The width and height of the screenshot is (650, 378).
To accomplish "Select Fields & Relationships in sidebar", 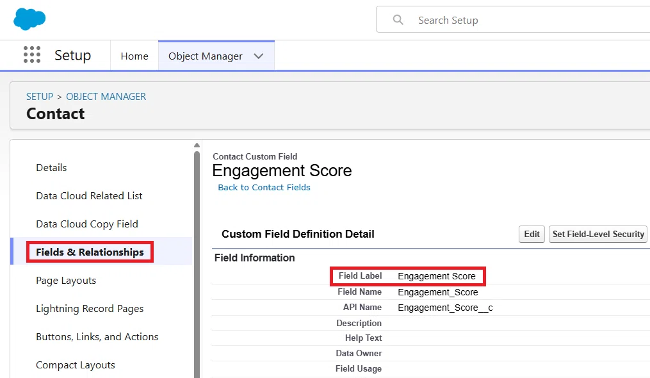I will (90, 252).
